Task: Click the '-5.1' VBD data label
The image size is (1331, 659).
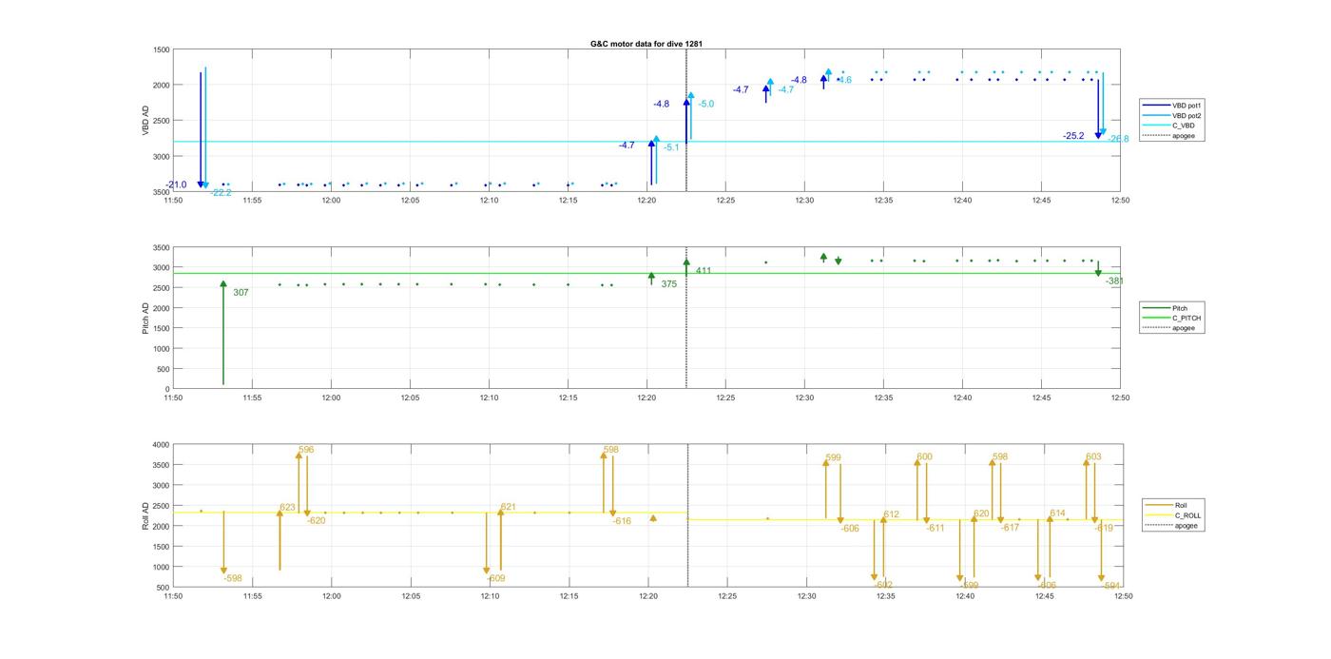Action: coord(671,147)
